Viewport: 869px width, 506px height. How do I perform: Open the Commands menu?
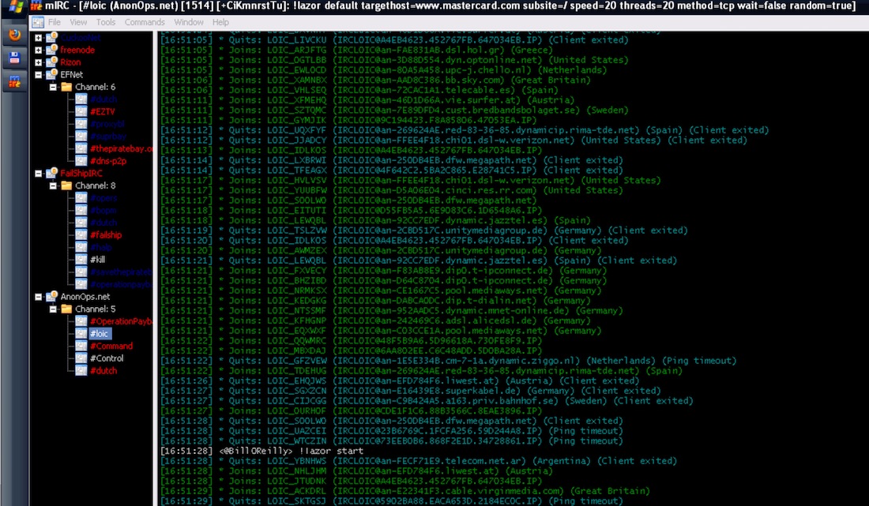click(x=145, y=22)
